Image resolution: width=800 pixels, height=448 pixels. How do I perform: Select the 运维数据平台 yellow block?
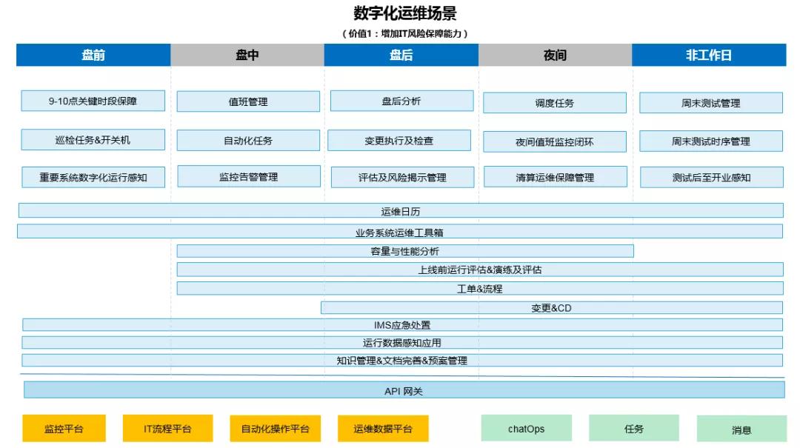382,428
